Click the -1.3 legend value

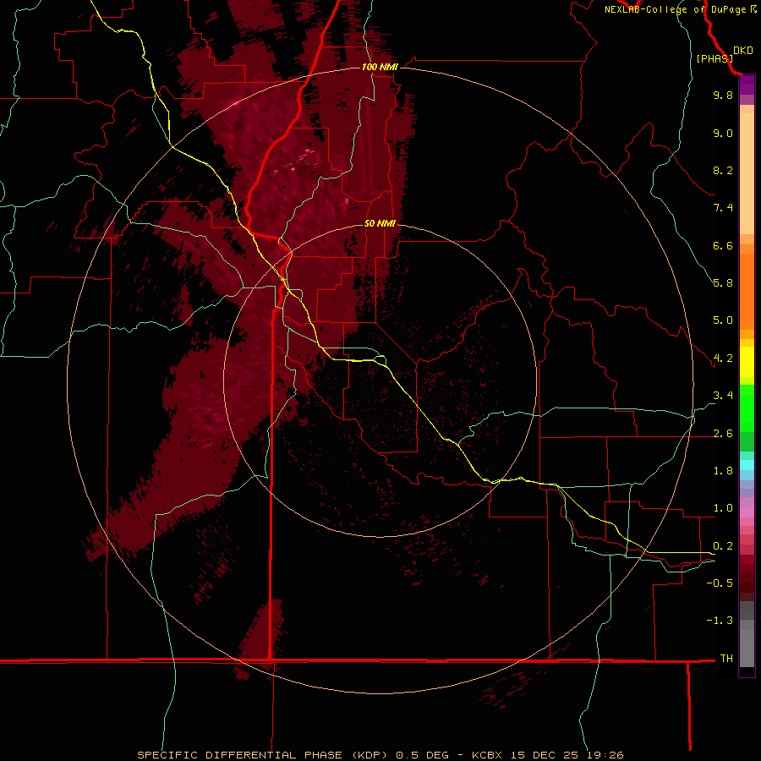click(720, 621)
